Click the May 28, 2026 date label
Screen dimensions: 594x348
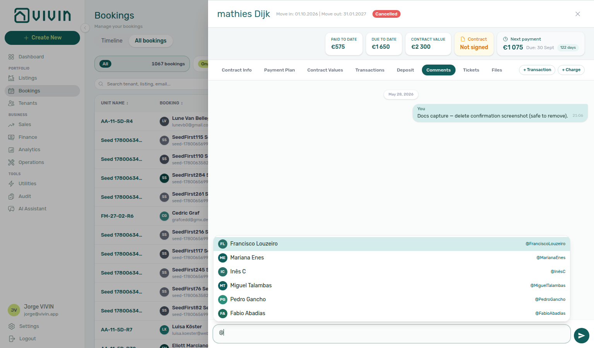click(x=401, y=94)
